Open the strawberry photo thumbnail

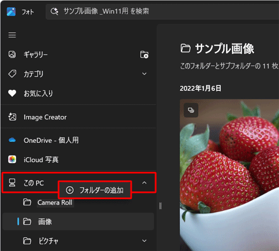(x=229, y=175)
